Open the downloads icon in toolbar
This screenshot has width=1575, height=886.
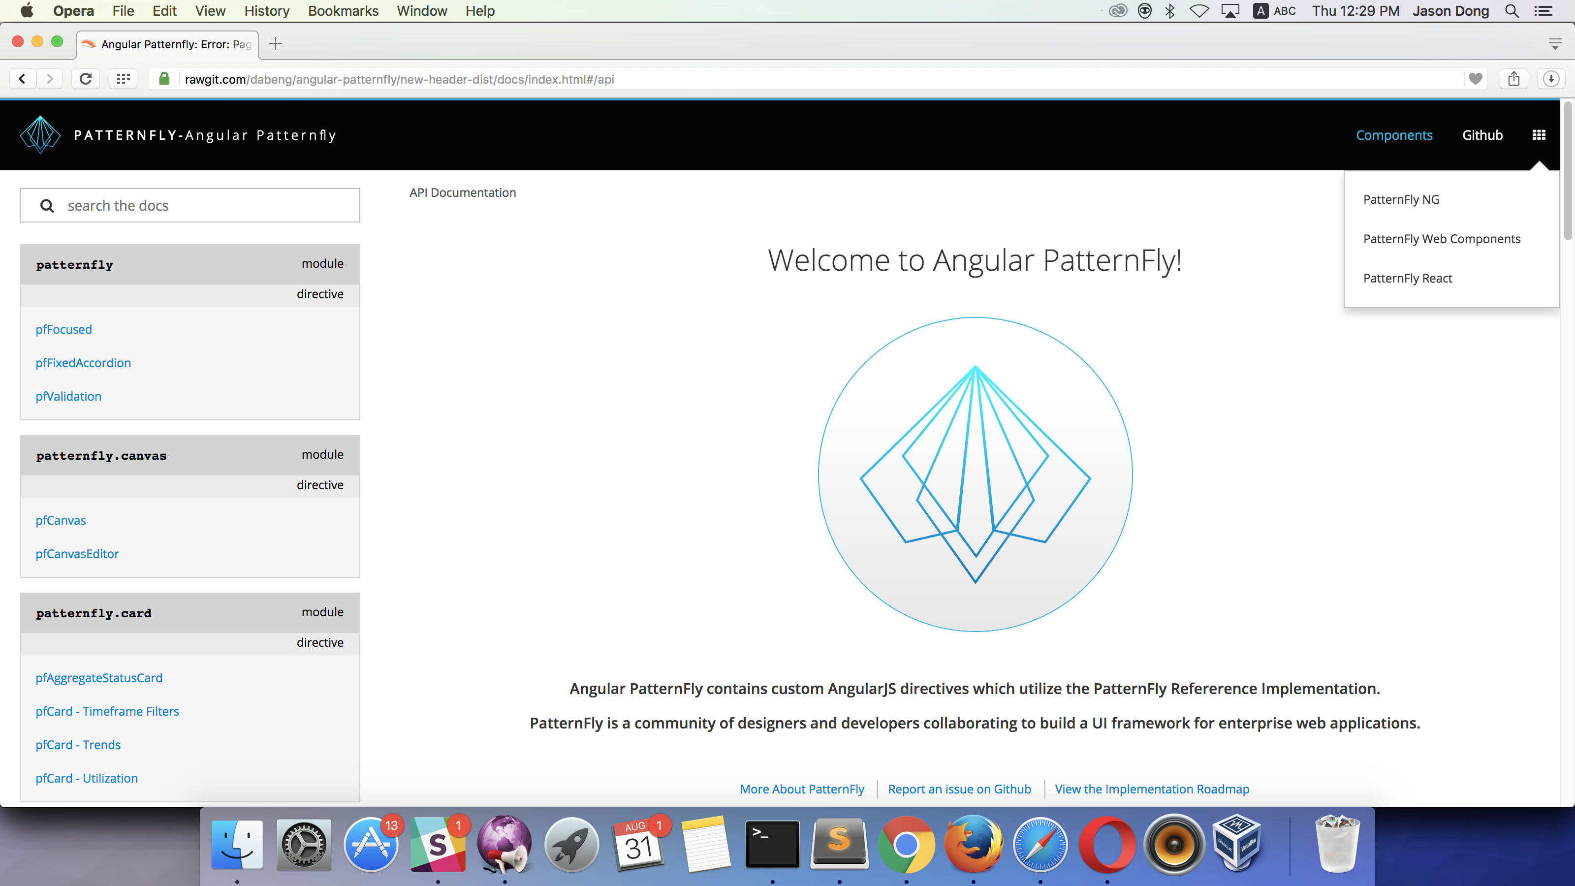(1551, 79)
